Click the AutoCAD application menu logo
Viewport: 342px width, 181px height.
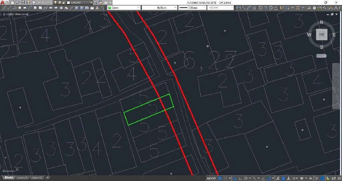(3, 2)
